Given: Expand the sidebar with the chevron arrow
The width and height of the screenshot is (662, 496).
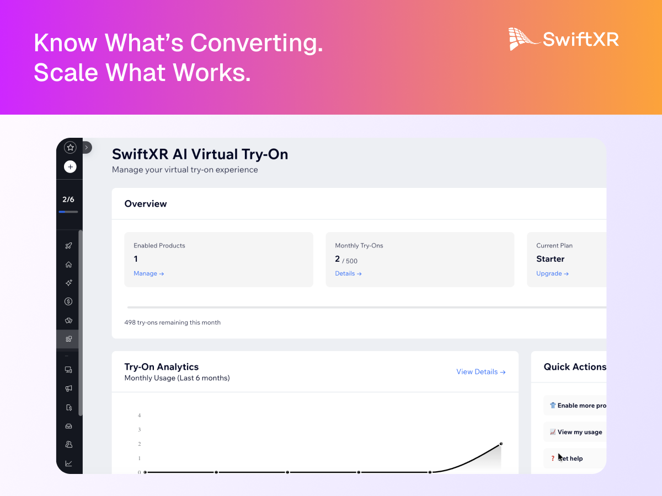Looking at the screenshot, I should pos(87,148).
